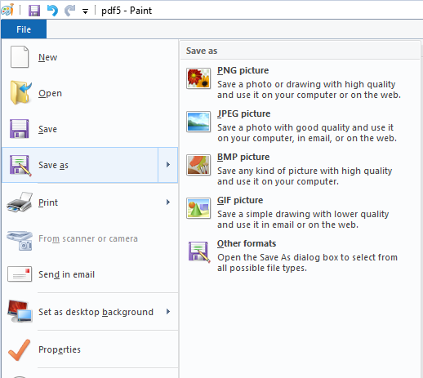Click the Other formats floppy icon
Screen dimensions: 423x378
pyautogui.click(x=199, y=251)
